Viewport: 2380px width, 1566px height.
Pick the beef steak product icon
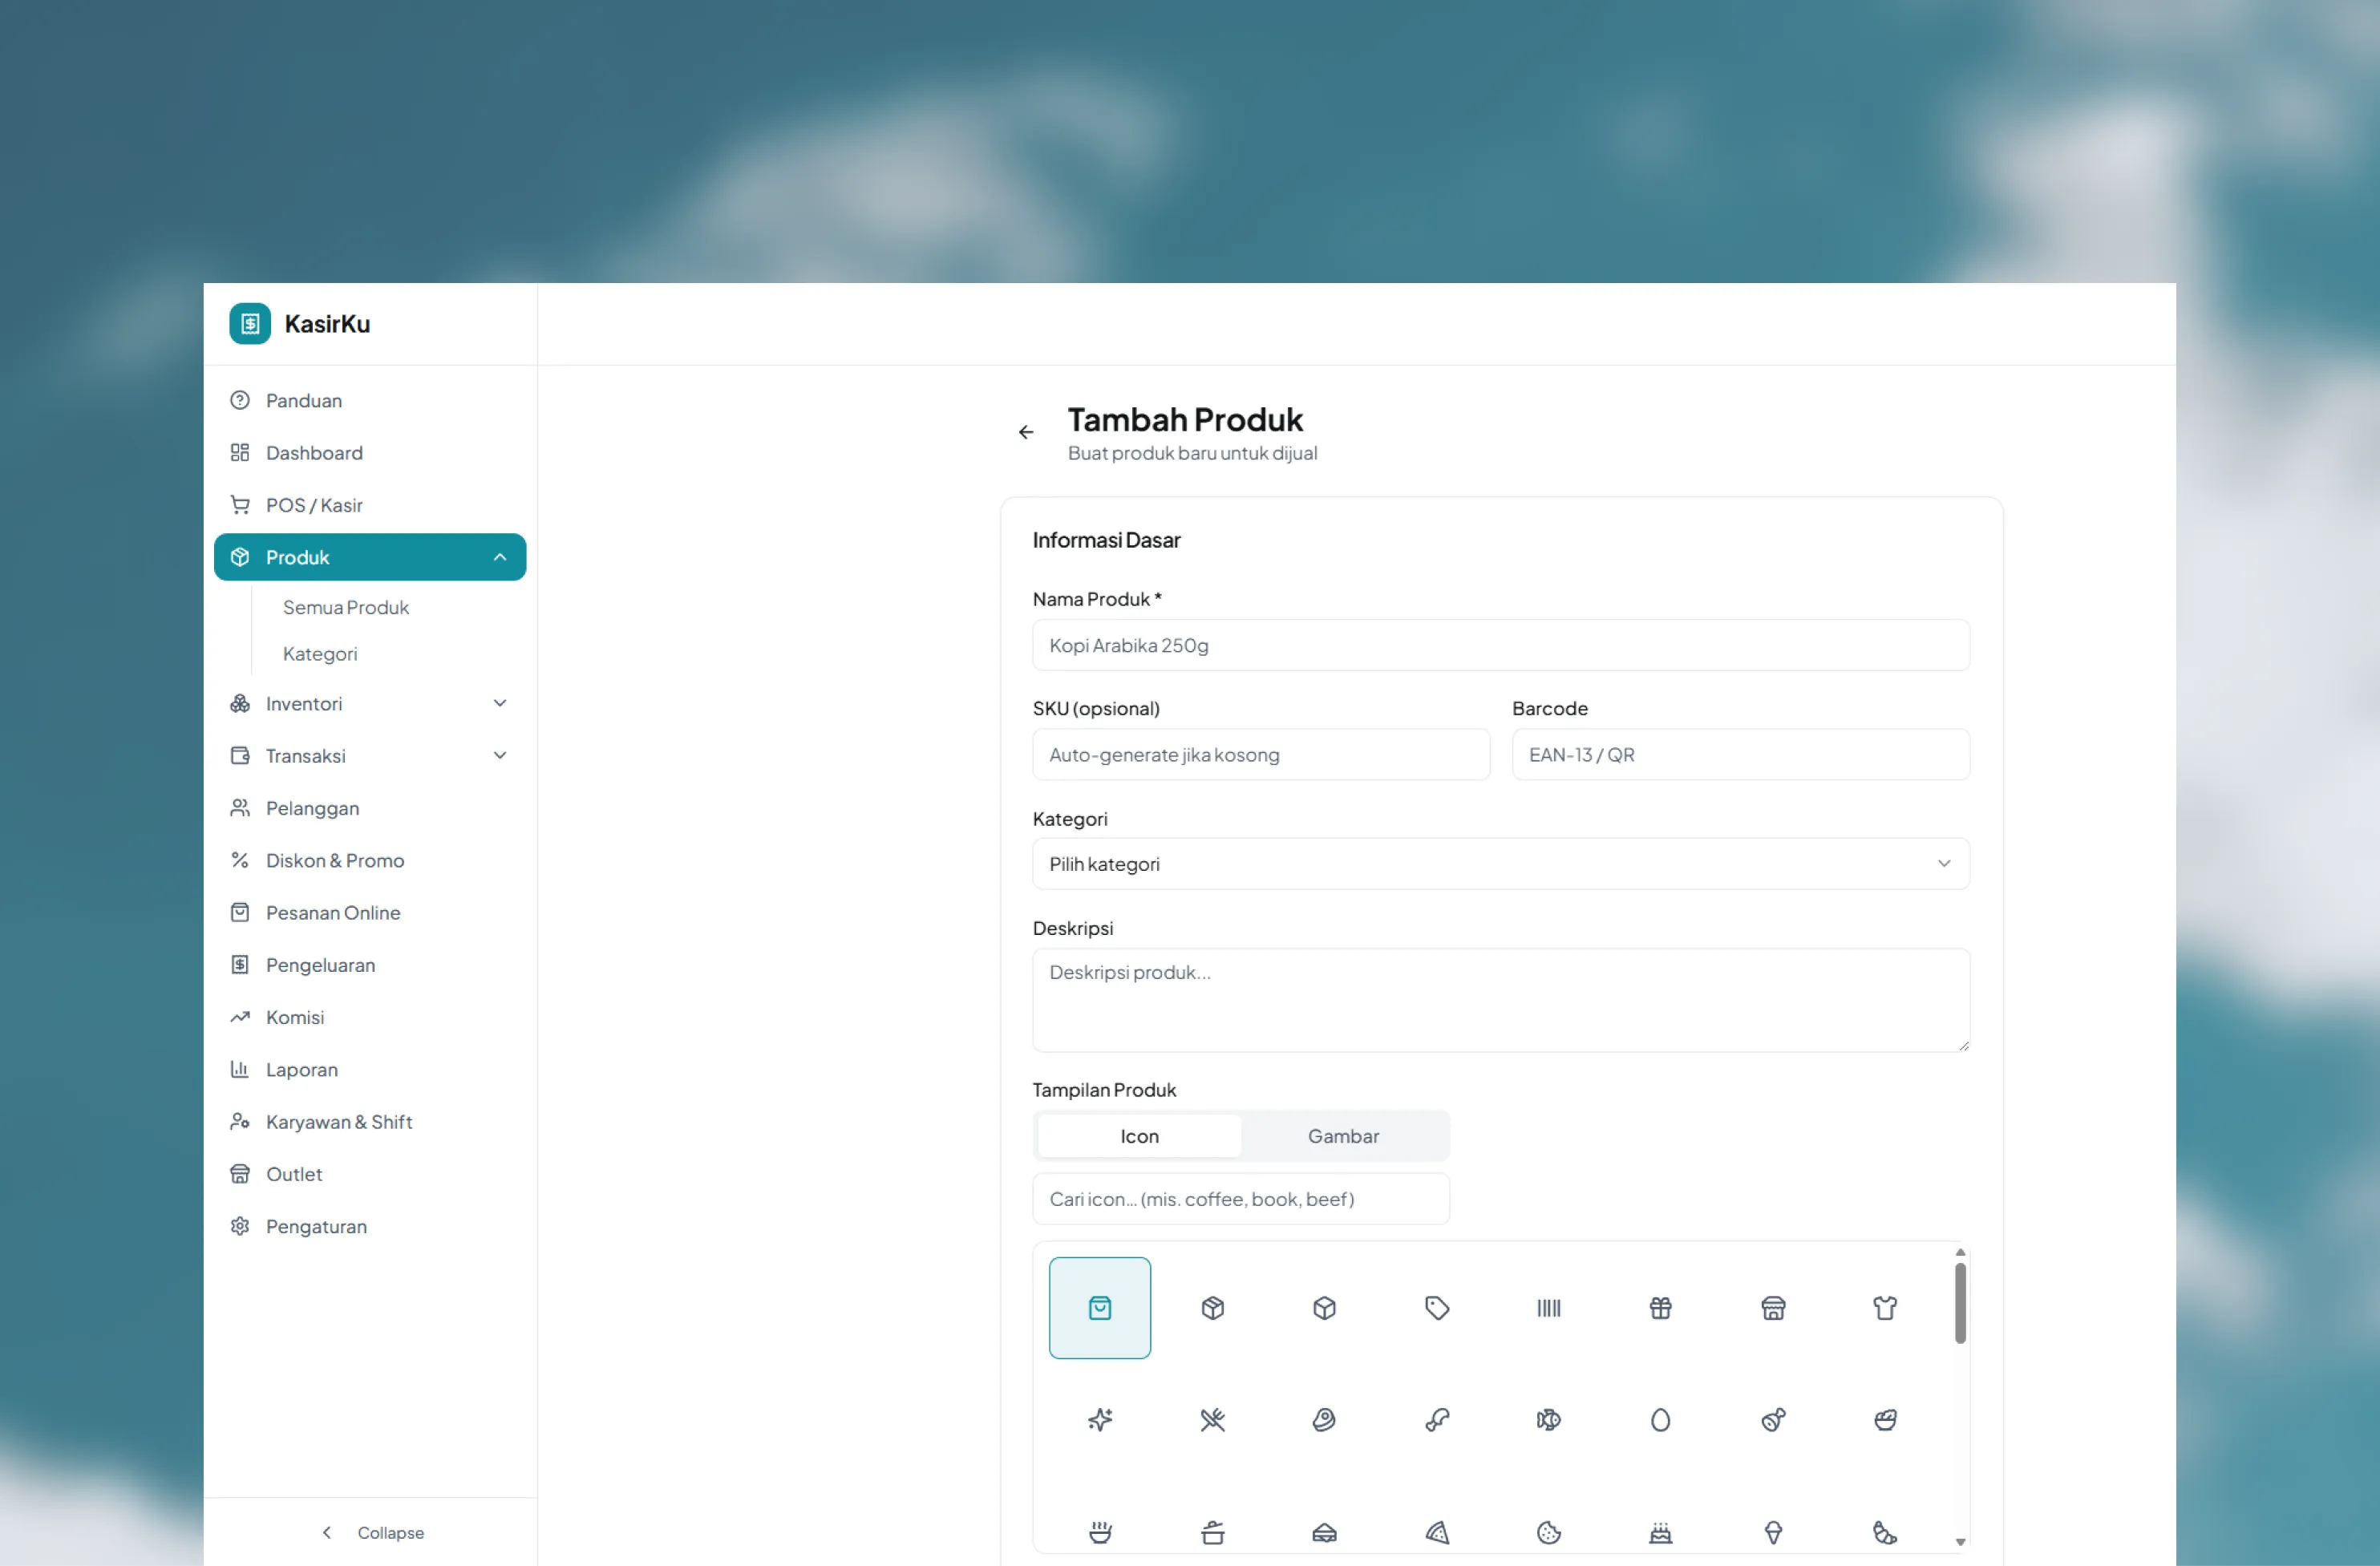click(x=1324, y=1419)
